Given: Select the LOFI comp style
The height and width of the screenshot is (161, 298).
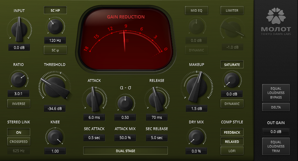Looking at the screenshot, I should (232, 151).
